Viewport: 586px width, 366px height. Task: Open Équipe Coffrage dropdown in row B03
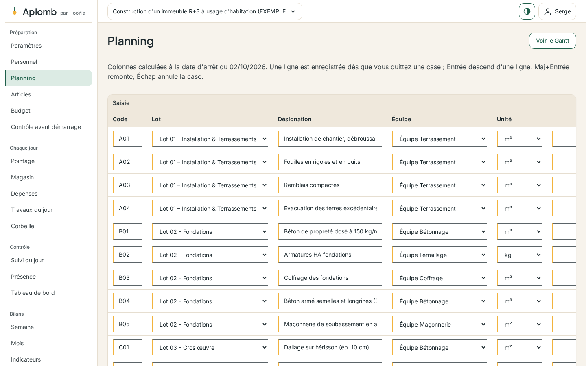click(439, 278)
